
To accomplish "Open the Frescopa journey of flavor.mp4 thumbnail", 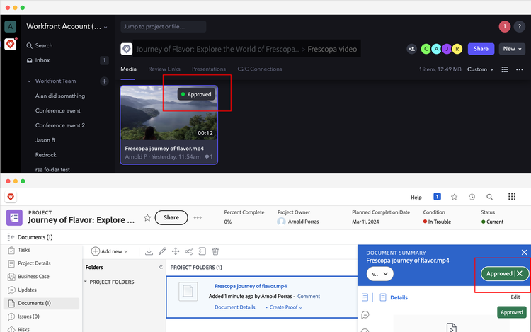I will [x=169, y=113].
